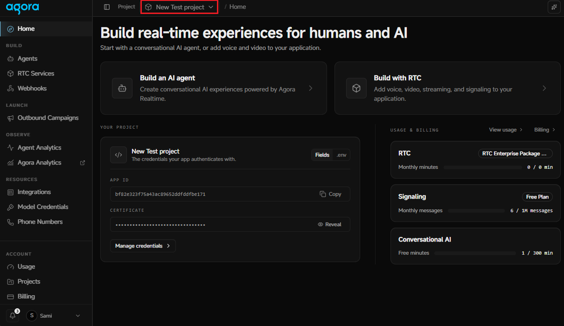Click the "1 / 300 min" value

pyautogui.click(x=537, y=253)
